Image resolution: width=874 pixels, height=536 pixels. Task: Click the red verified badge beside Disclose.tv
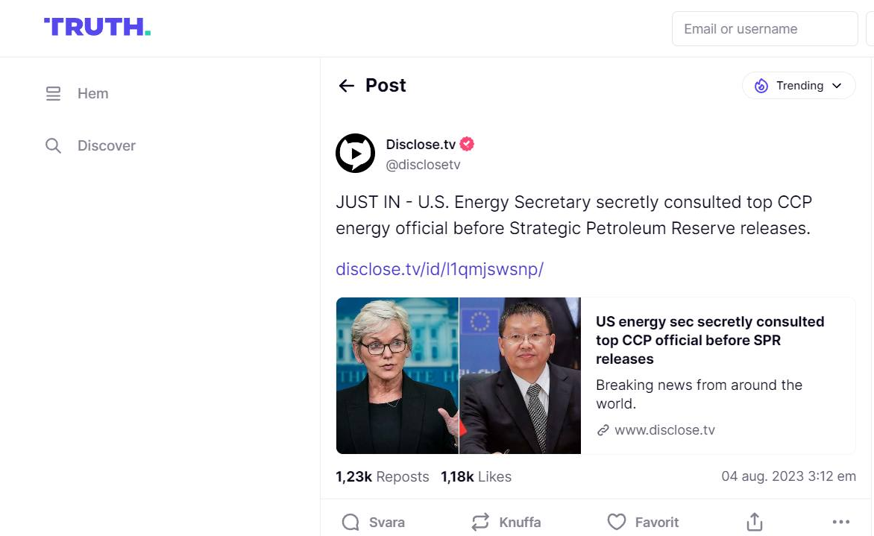coord(467,144)
